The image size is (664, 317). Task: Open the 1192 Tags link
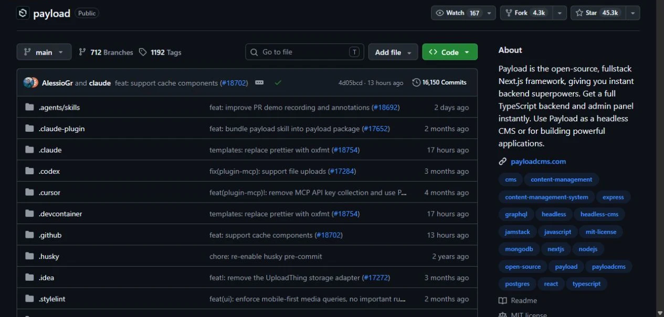(160, 52)
